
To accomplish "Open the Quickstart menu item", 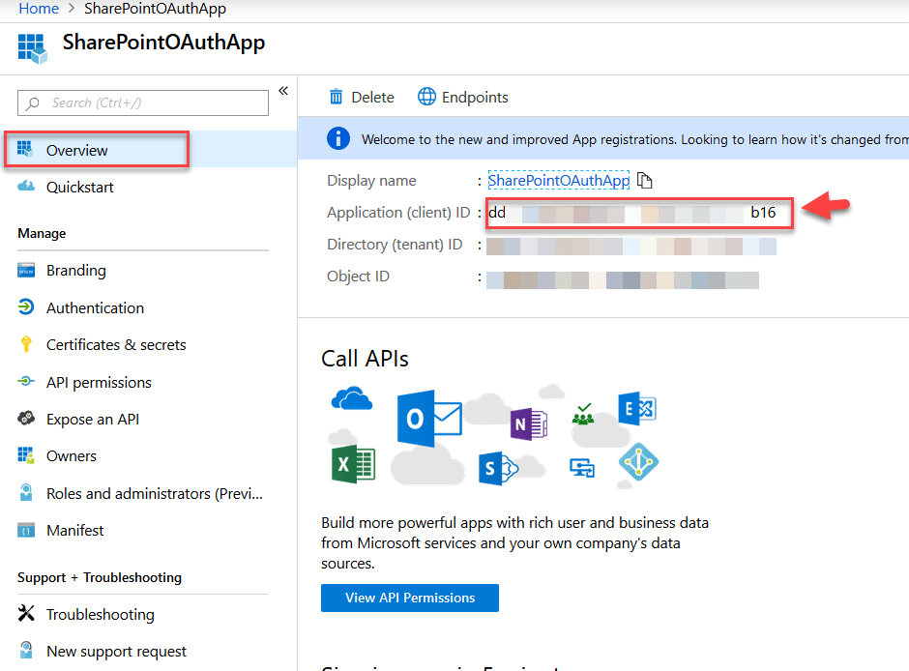I will click(80, 188).
